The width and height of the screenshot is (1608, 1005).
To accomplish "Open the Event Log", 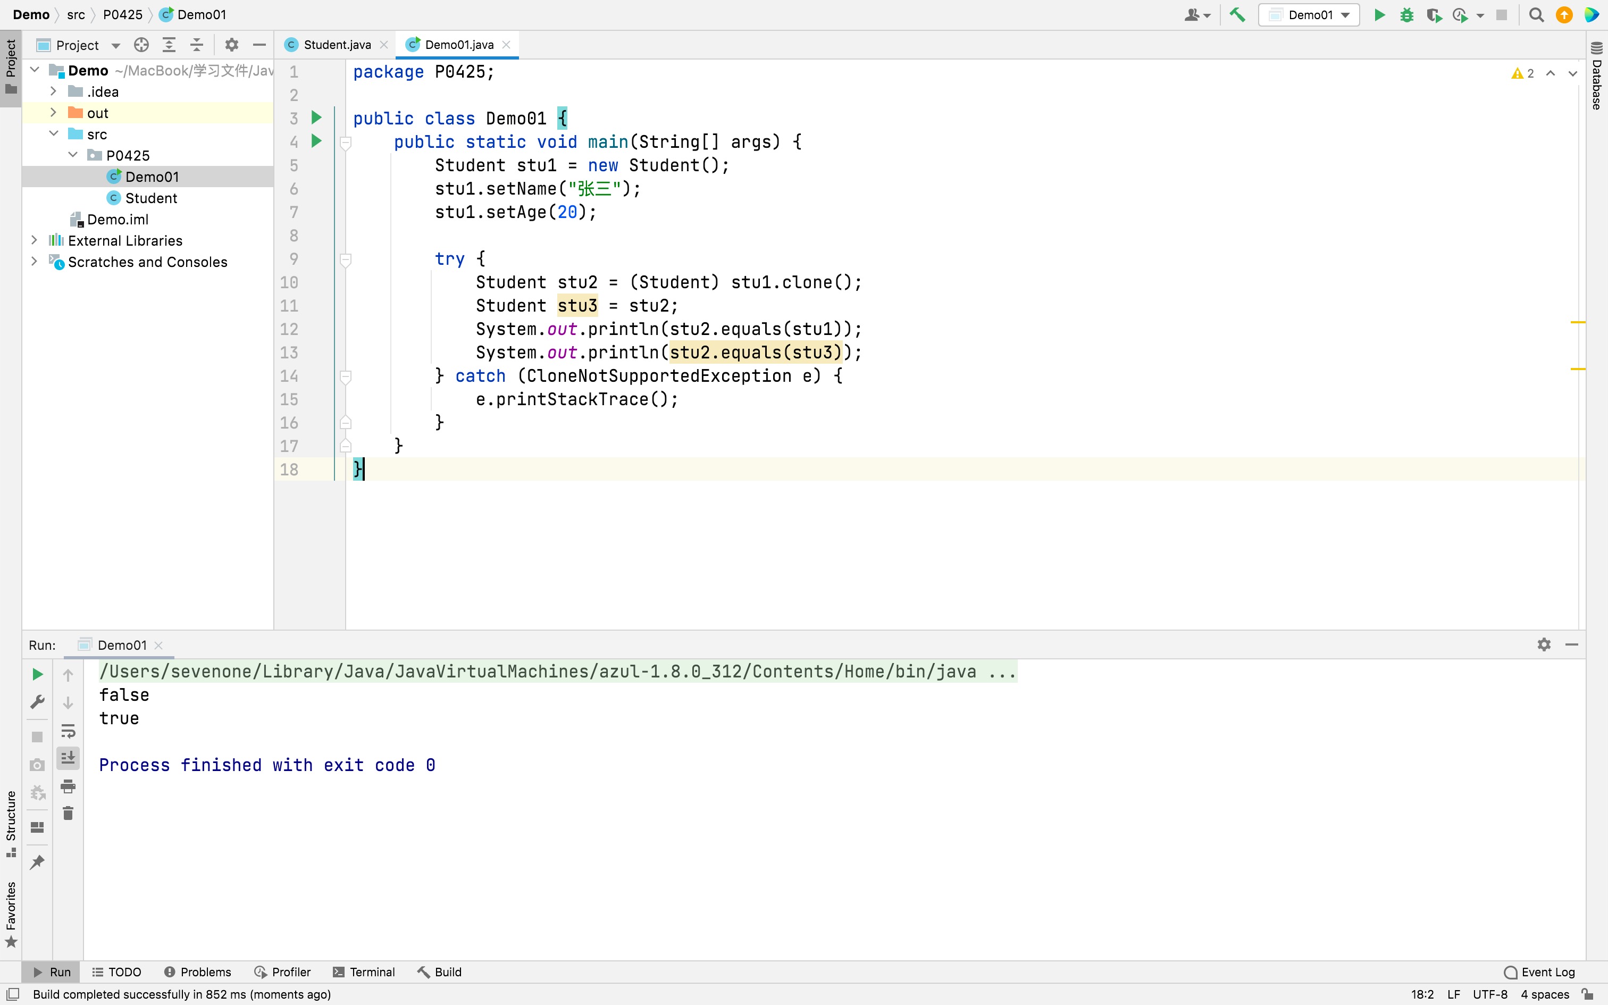I will coord(1539,972).
